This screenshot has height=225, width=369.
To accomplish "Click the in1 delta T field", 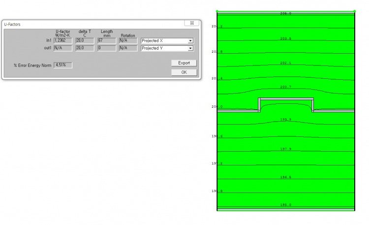I will pyautogui.click(x=85, y=41).
